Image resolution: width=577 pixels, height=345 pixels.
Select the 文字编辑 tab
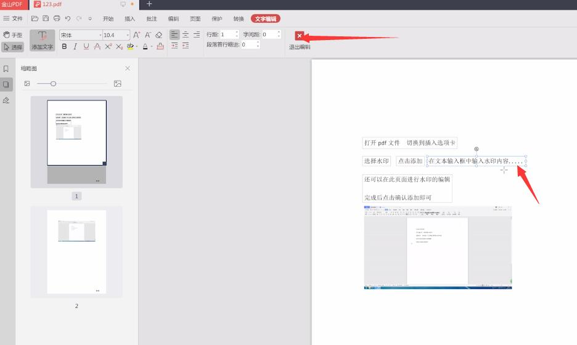point(266,18)
